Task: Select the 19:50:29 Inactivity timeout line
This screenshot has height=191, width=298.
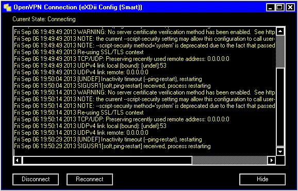Action: (x=108, y=139)
